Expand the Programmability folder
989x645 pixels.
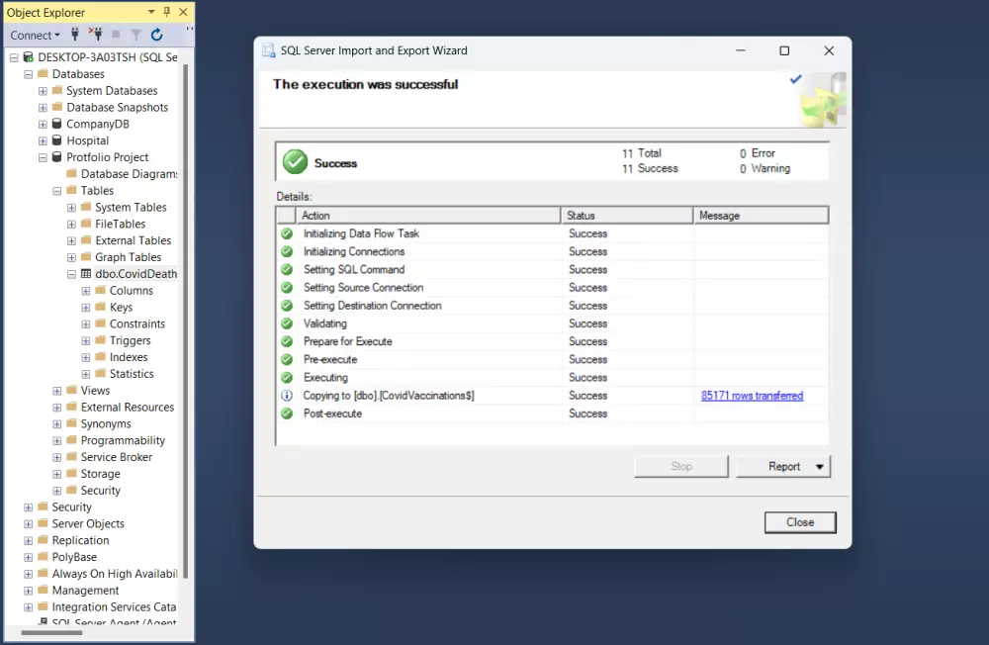point(57,441)
